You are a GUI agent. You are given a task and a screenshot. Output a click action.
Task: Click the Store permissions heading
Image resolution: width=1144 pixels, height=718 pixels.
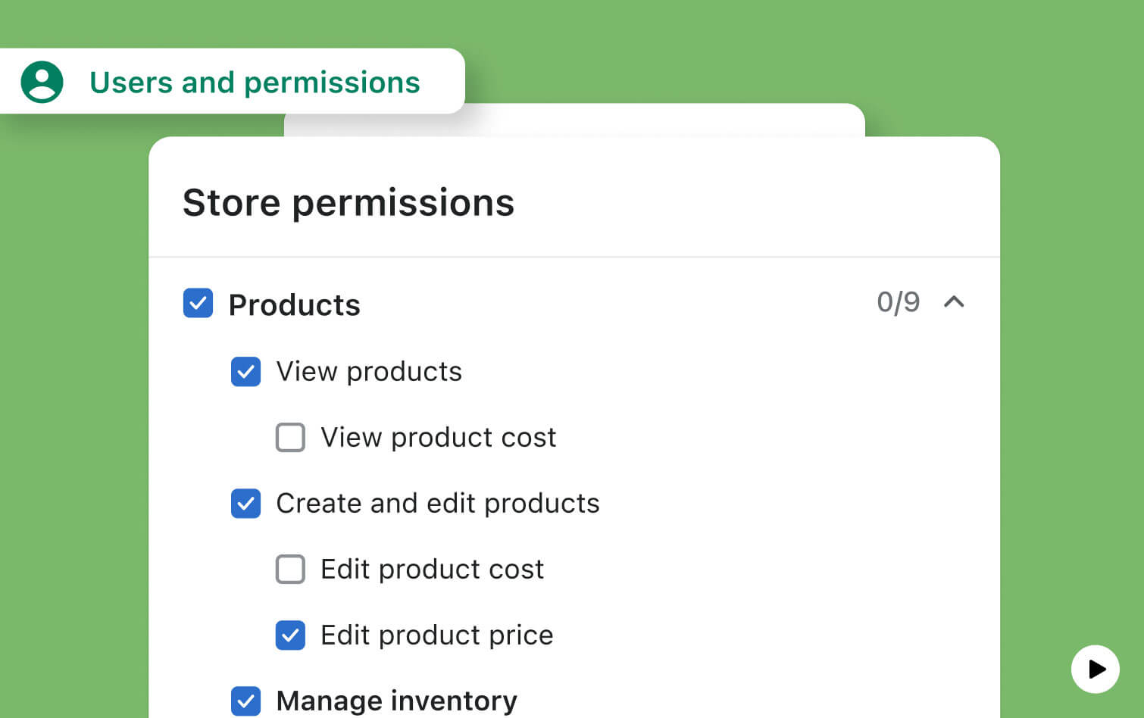[x=349, y=203]
